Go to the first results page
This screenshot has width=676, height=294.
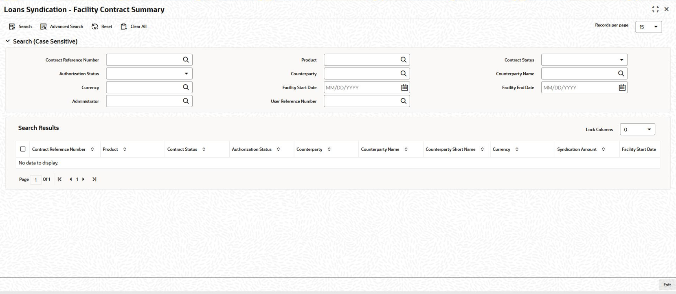[x=60, y=179]
